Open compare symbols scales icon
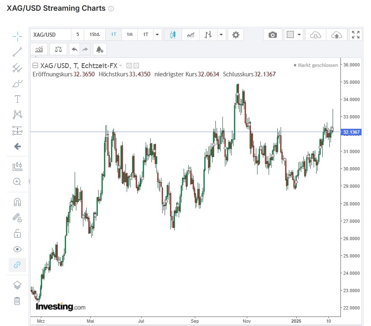 tap(58, 49)
